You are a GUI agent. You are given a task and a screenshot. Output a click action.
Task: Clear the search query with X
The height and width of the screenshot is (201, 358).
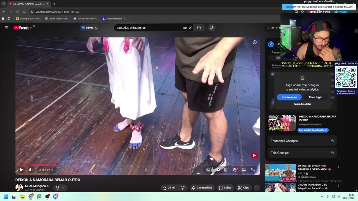(x=190, y=28)
